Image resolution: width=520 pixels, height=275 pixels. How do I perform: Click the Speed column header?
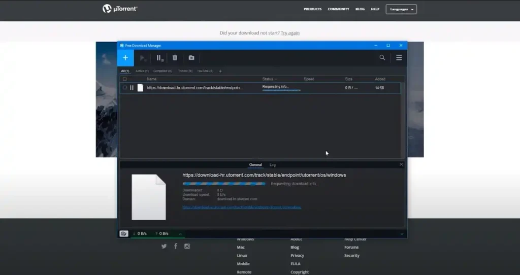pos(309,79)
